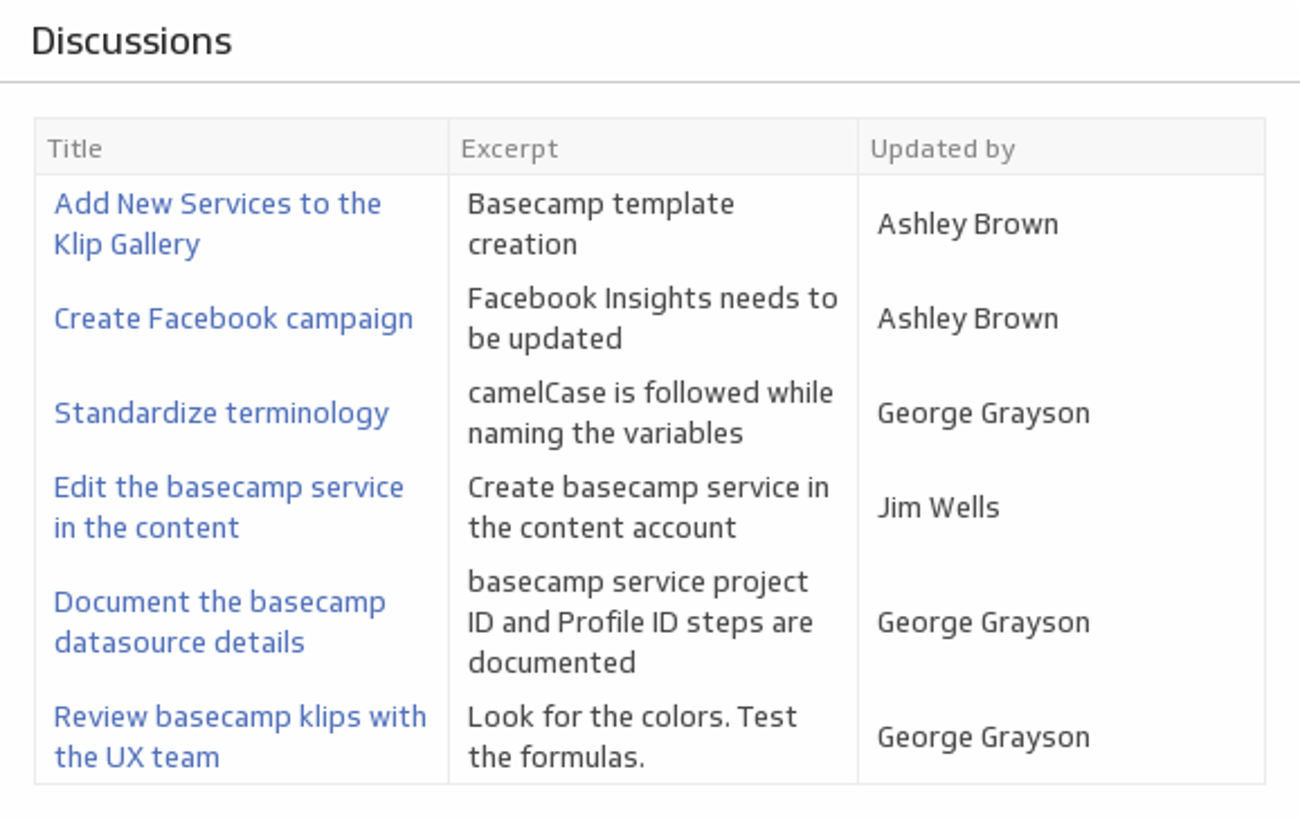The width and height of the screenshot is (1300, 819).
Task: Click the Standardize terminology link
Action: pyautogui.click(x=221, y=413)
